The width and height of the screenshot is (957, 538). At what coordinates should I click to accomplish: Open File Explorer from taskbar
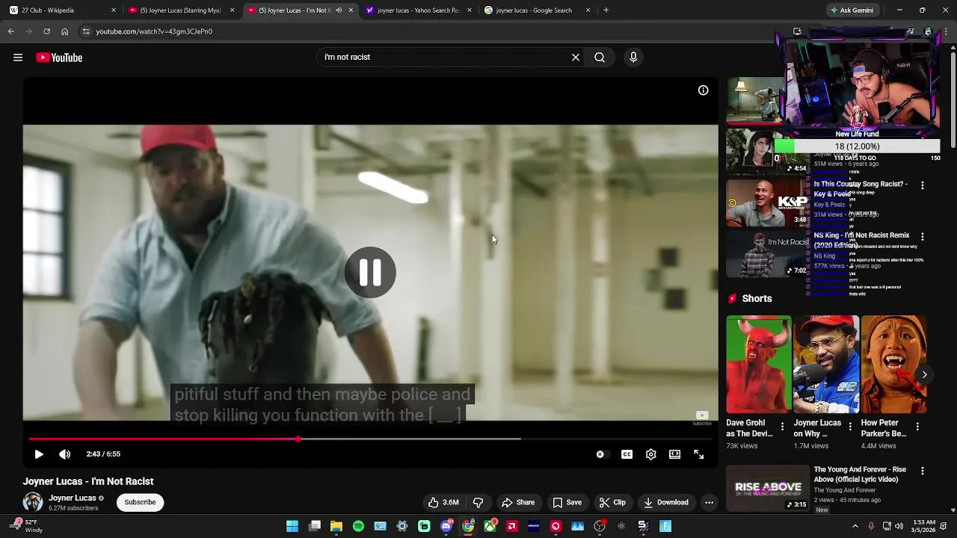[336, 526]
